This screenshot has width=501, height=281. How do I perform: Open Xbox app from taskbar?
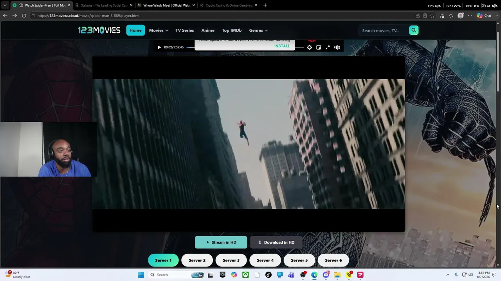point(245,275)
